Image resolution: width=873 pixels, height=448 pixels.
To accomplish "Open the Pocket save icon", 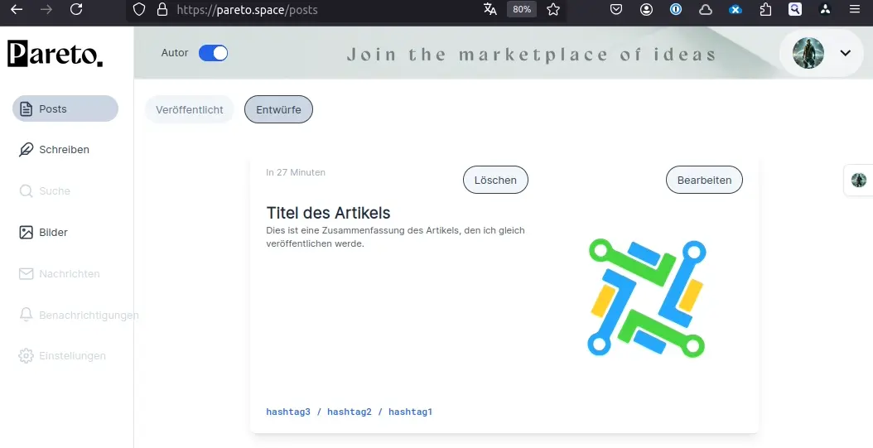I will (x=615, y=9).
